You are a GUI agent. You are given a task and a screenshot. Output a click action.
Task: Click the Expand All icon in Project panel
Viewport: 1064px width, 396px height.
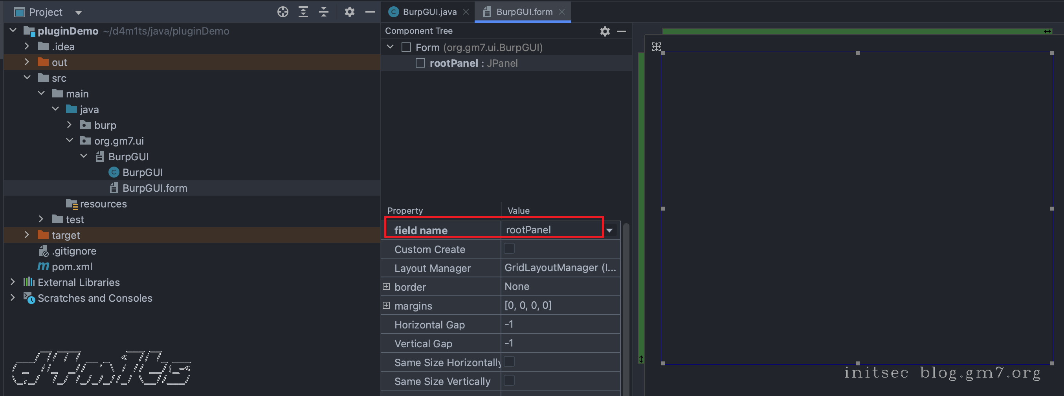point(303,12)
